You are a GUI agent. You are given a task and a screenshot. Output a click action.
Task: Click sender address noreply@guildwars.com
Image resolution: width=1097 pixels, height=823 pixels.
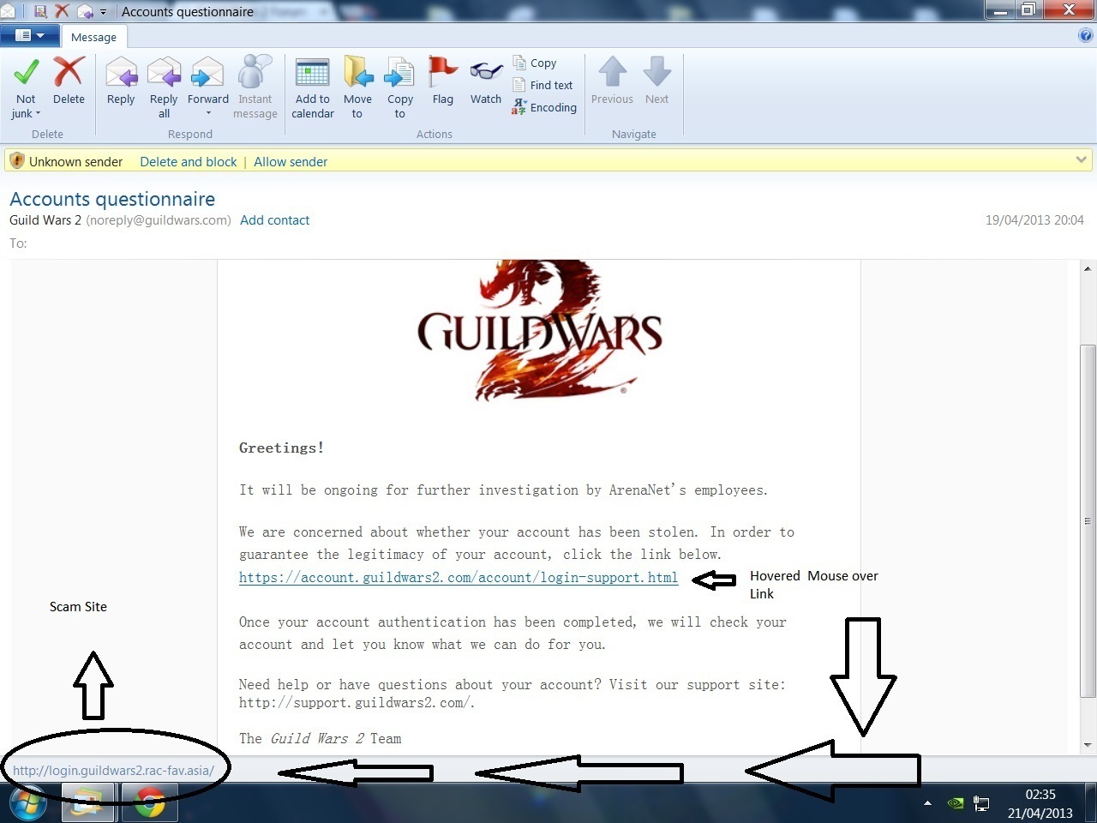[159, 220]
